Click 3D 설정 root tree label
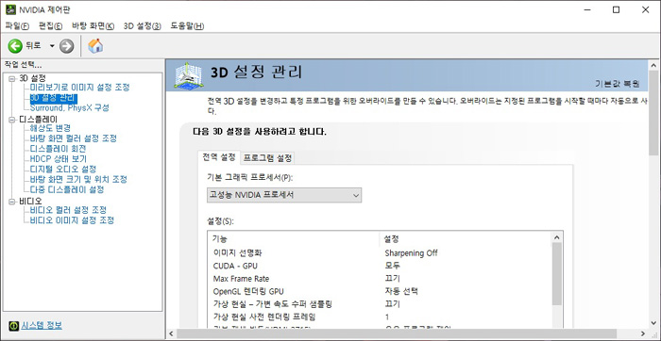Image resolution: width=661 pixels, height=341 pixels. [32, 78]
